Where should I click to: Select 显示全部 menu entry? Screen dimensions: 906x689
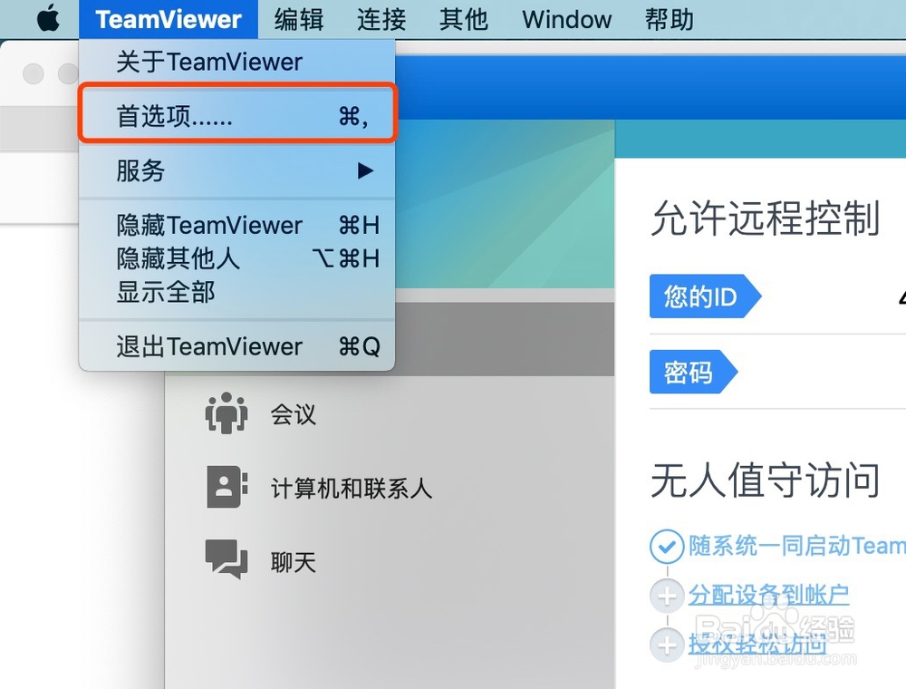click(x=236, y=291)
